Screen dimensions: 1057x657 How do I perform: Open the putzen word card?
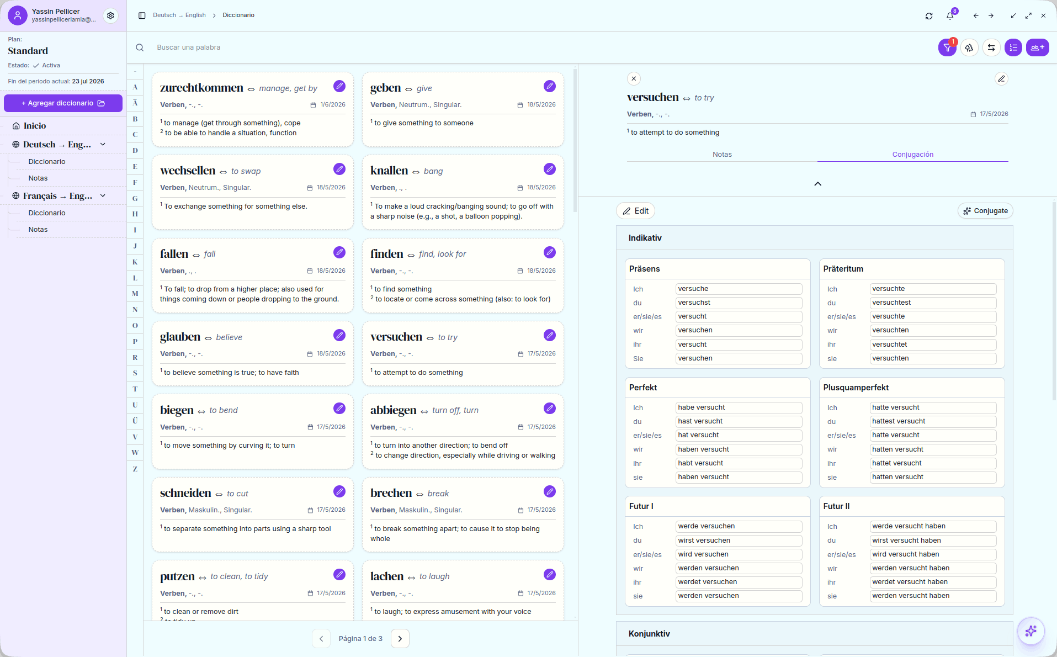click(253, 592)
